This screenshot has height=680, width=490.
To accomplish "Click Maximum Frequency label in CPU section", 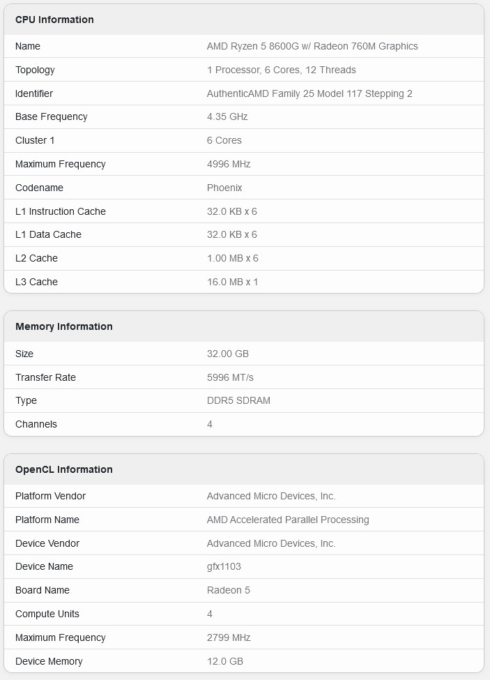I will pyautogui.click(x=60, y=164).
